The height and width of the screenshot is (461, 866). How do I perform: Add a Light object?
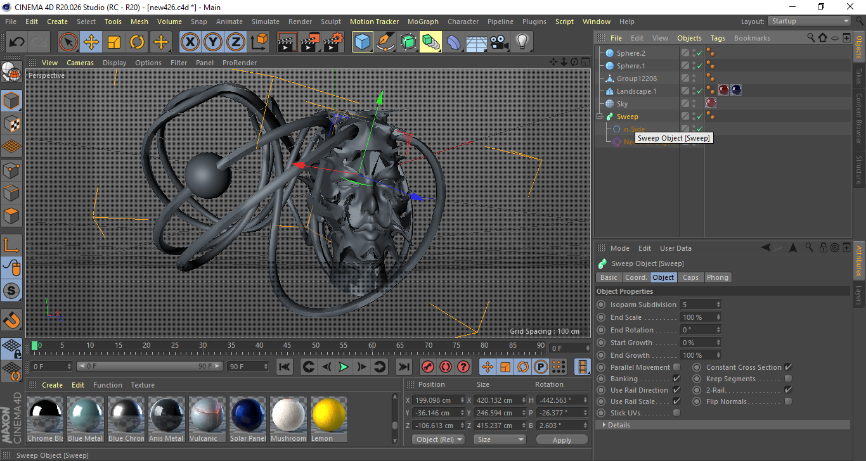point(522,42)
